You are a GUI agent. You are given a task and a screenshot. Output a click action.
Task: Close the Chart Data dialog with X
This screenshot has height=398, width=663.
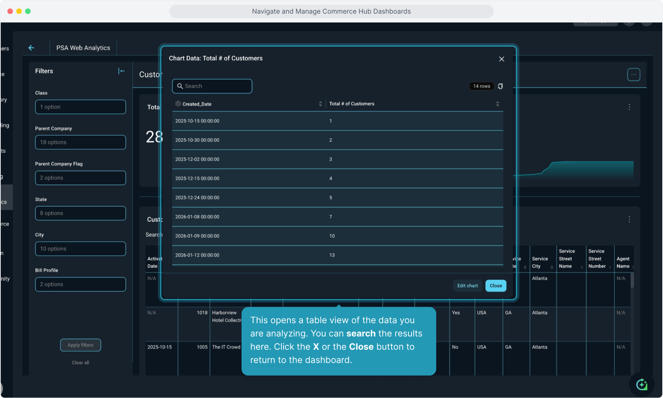[501, 59]
